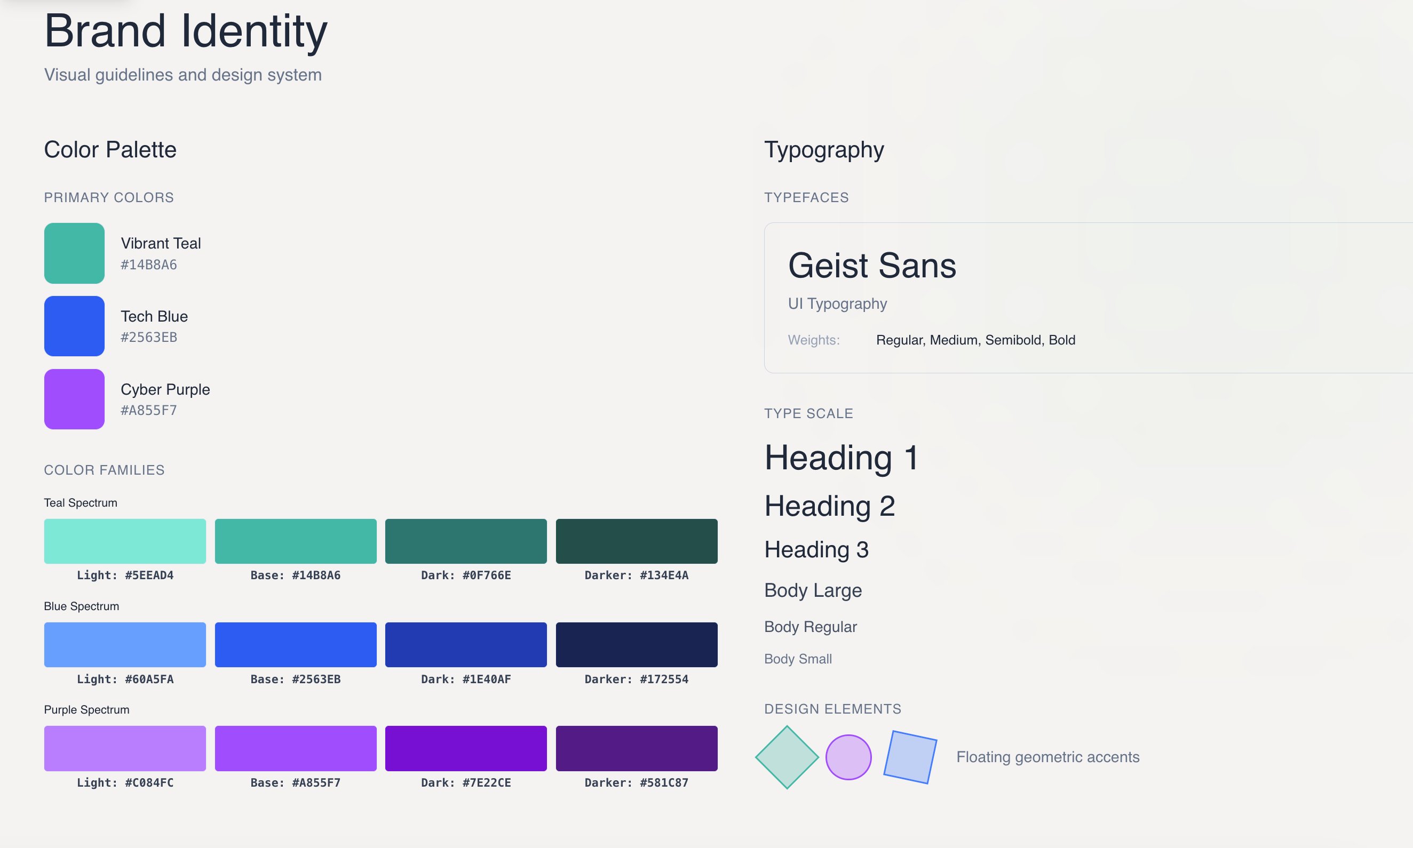Click the Typography section heading

pyautogui.click(x=824, y=150)
